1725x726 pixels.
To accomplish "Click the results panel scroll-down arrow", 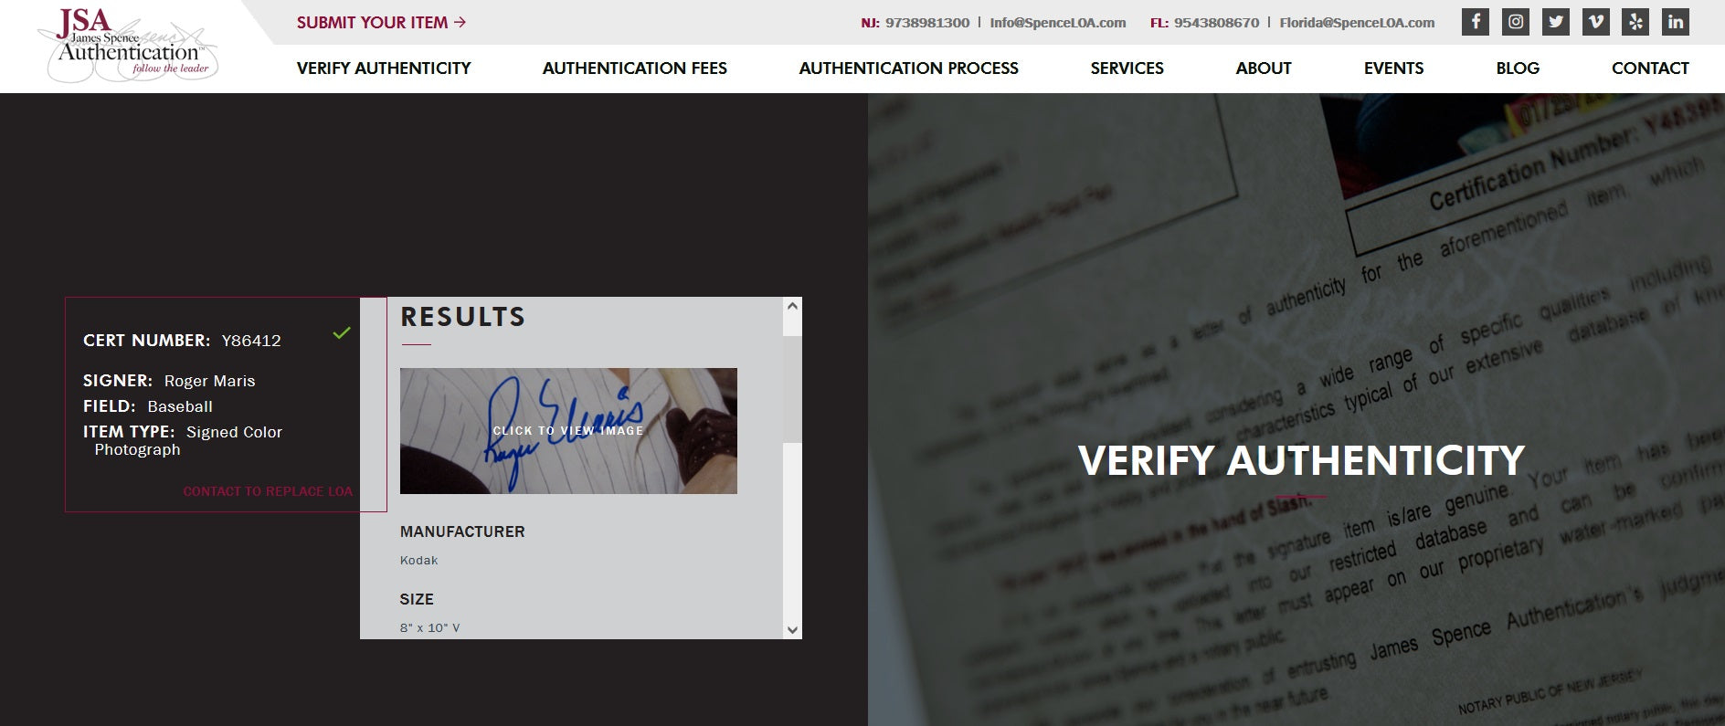I will (792, 629).
